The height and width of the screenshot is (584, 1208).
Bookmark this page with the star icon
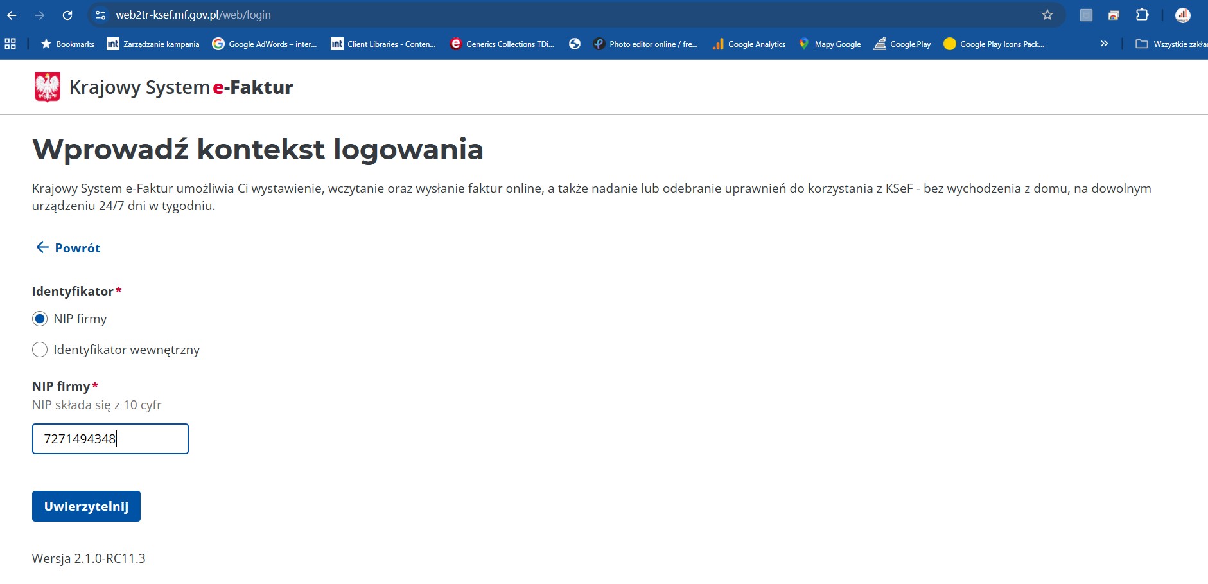click(1047, 15)
